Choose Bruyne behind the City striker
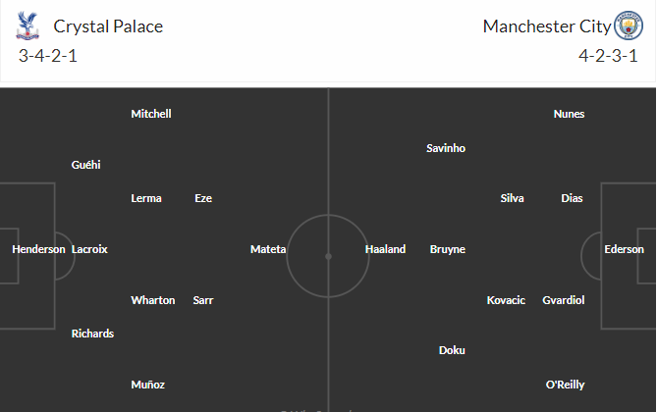Image resolution: width=657 pixels, height=412 pixels. [x=448, y=249]
